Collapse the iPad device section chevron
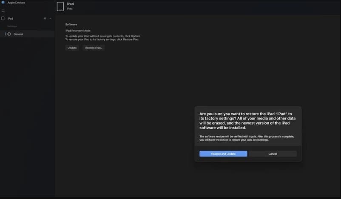Viewport: 341px width, 199px height. click(51, 18)
